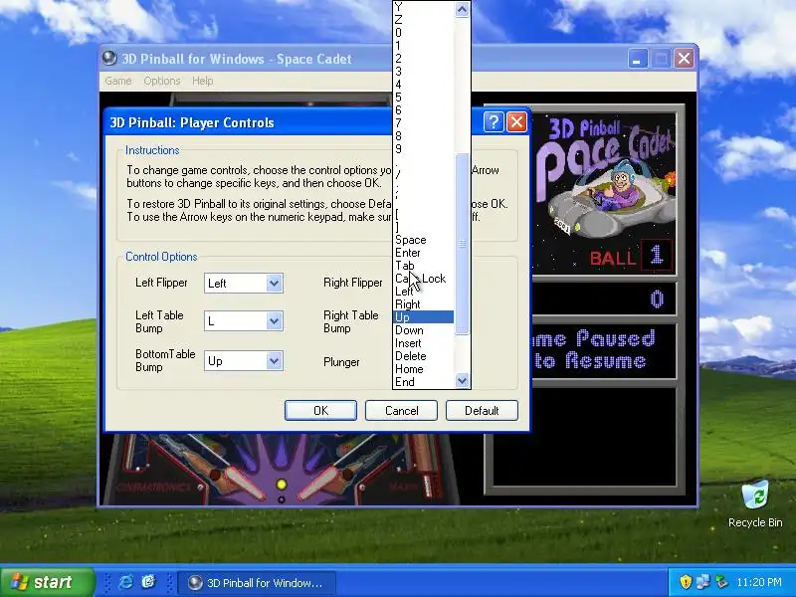Click the Cancel button in Player Controls
The image size is (796, 597).
coord(401,410)
